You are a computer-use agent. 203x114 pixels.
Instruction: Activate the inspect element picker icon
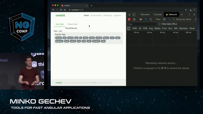(129, 15)
